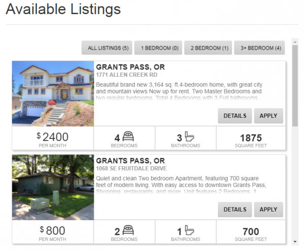The width and height of the screenshot is (304, 250).
Task: Select the 3+ Bedroom (4) filter
Action: (260, 48)
